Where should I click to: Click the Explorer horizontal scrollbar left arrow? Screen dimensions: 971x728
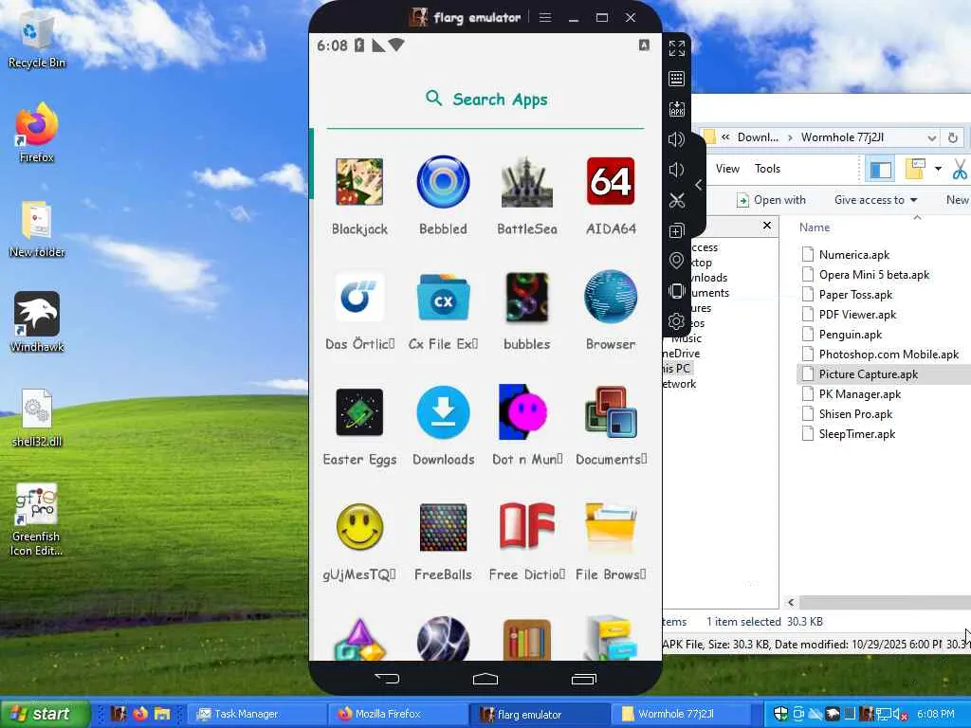[791, 602]
